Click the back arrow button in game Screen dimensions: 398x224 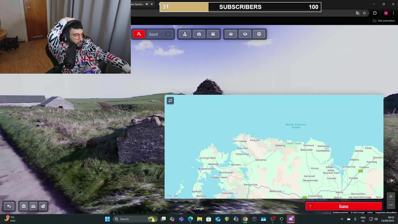point(9,206)
